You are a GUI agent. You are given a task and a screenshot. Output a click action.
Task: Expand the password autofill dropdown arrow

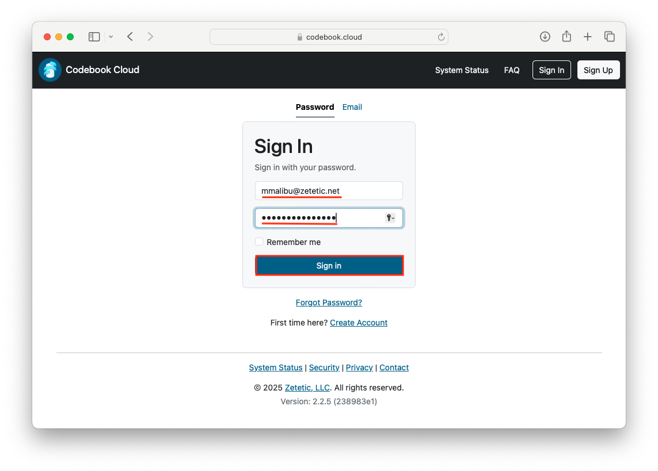(x=394, y=219)
